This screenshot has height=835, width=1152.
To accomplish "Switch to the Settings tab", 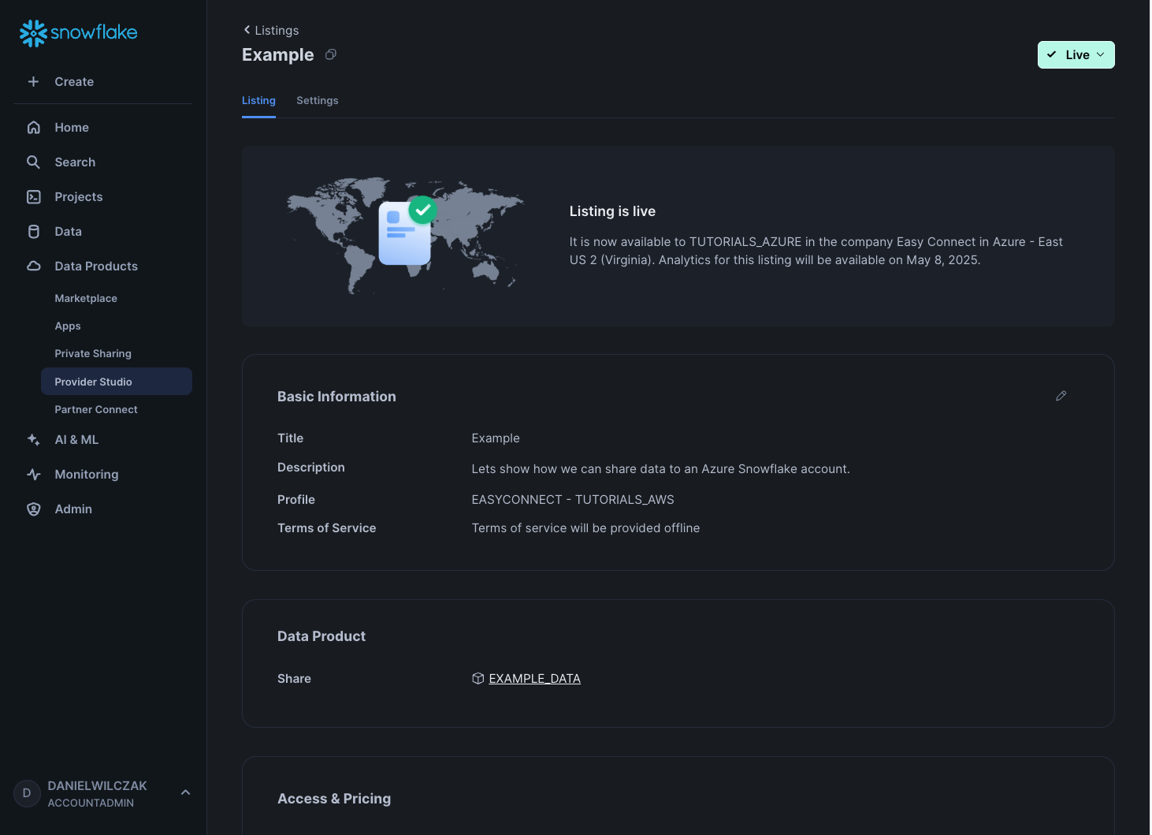I will [317, 101].
